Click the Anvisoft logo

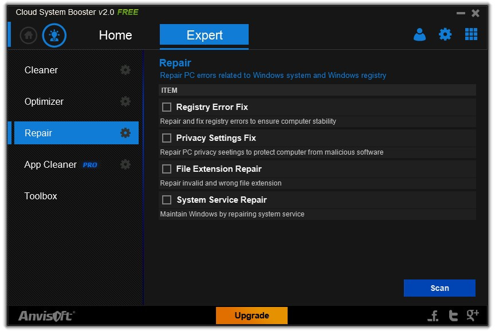[x=46, y=316]
